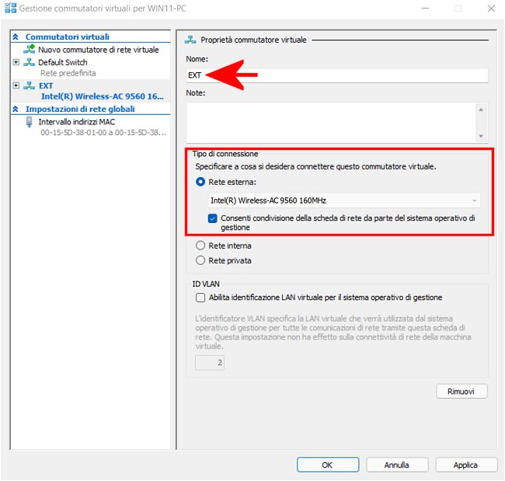Enable Abilita identificazione LAN virtuale checkbox

200,297
